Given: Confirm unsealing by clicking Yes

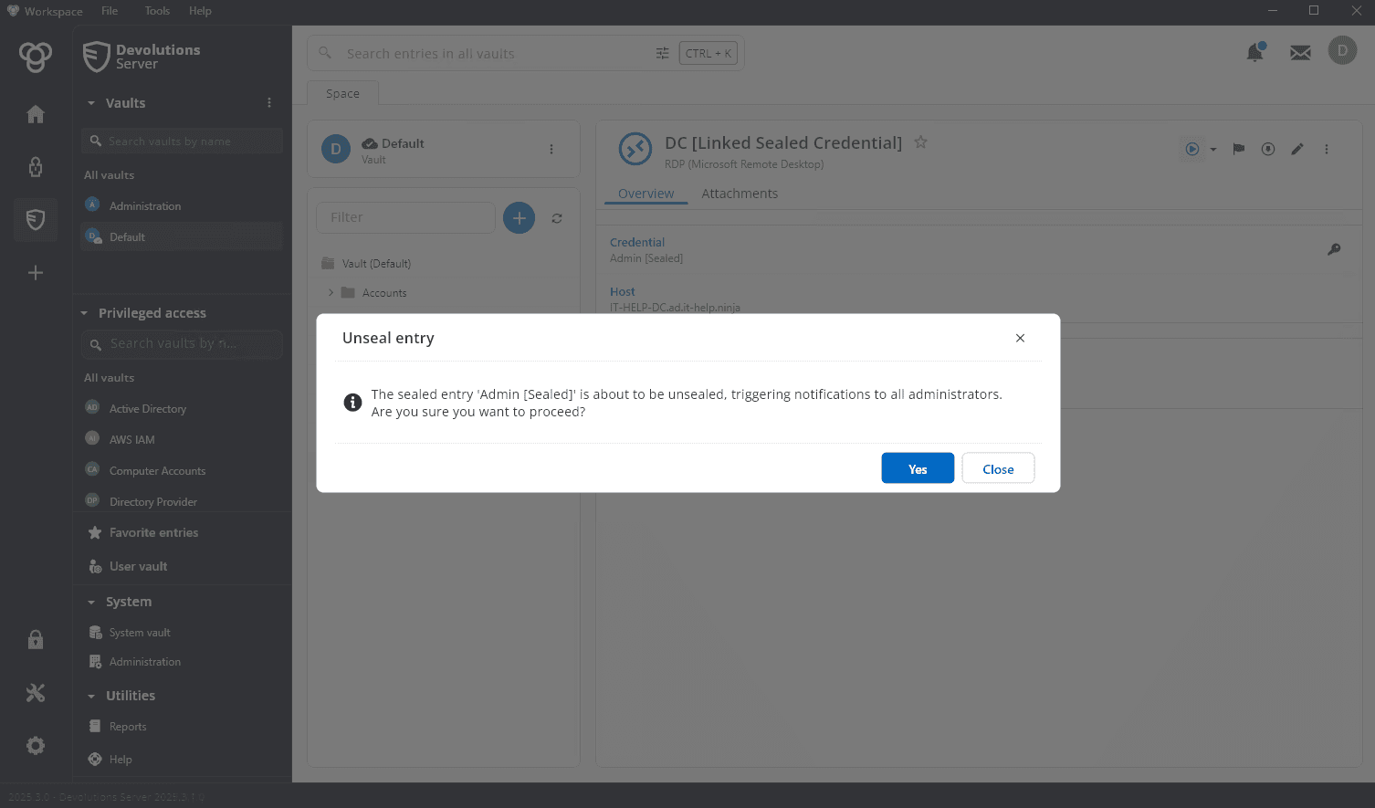Looking at the screenshot, I should pyautogui.click(x=917, y=467).
